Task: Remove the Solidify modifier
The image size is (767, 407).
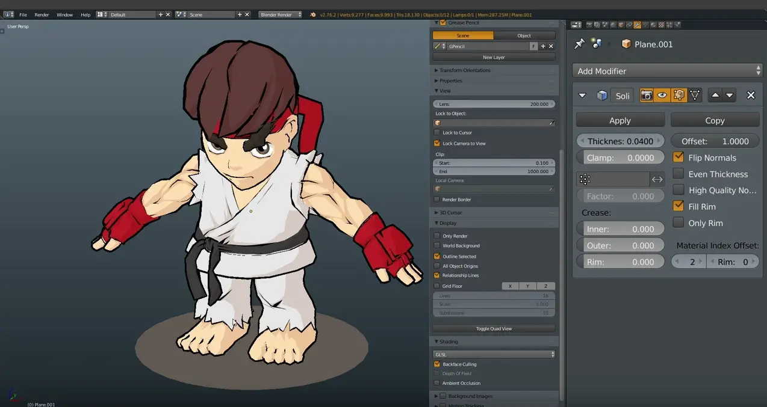Action: 751,95
